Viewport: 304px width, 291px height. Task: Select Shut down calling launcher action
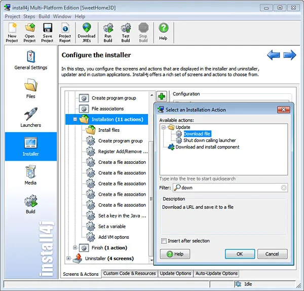tap(210, 140)
